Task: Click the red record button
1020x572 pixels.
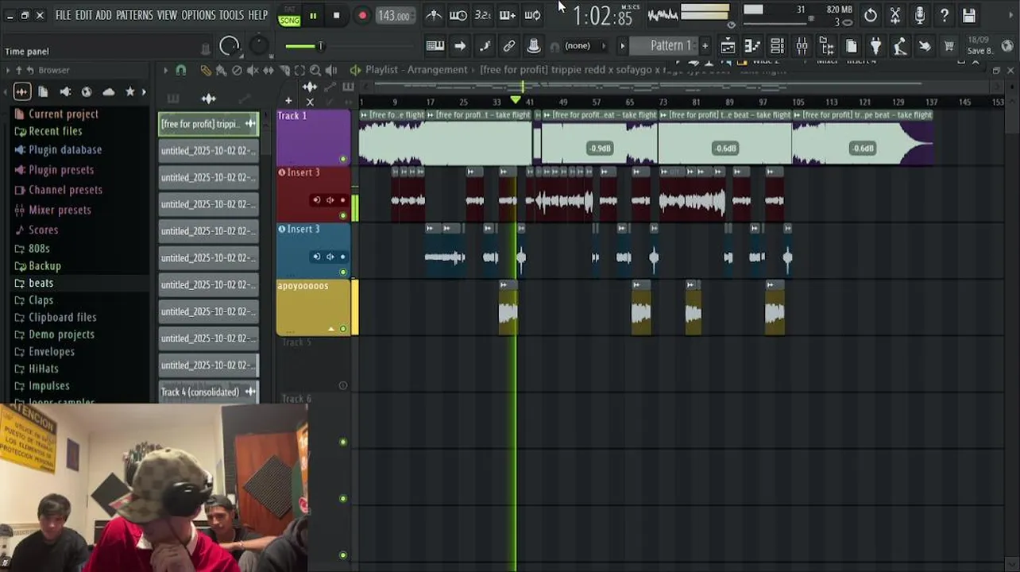Action: 362,16
